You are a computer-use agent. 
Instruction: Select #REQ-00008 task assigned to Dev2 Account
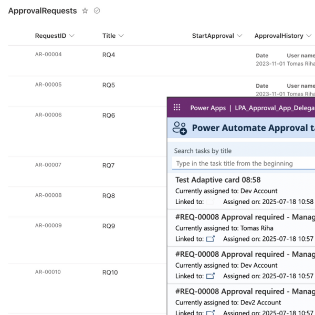click(241, 300)
